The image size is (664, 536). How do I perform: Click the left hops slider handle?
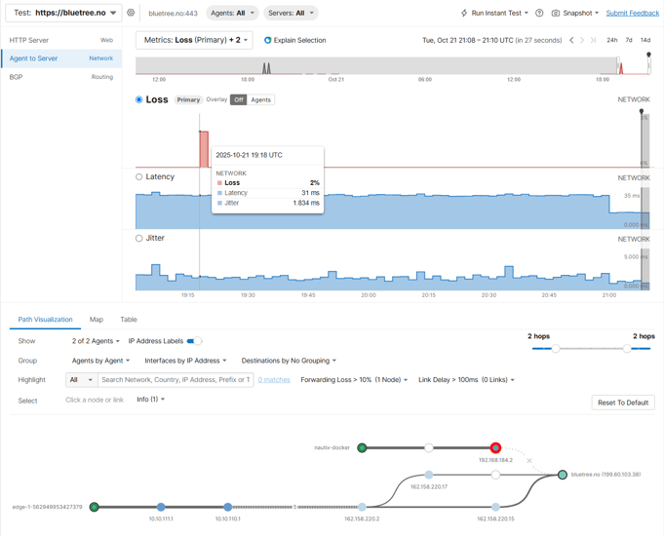point(555,348)
